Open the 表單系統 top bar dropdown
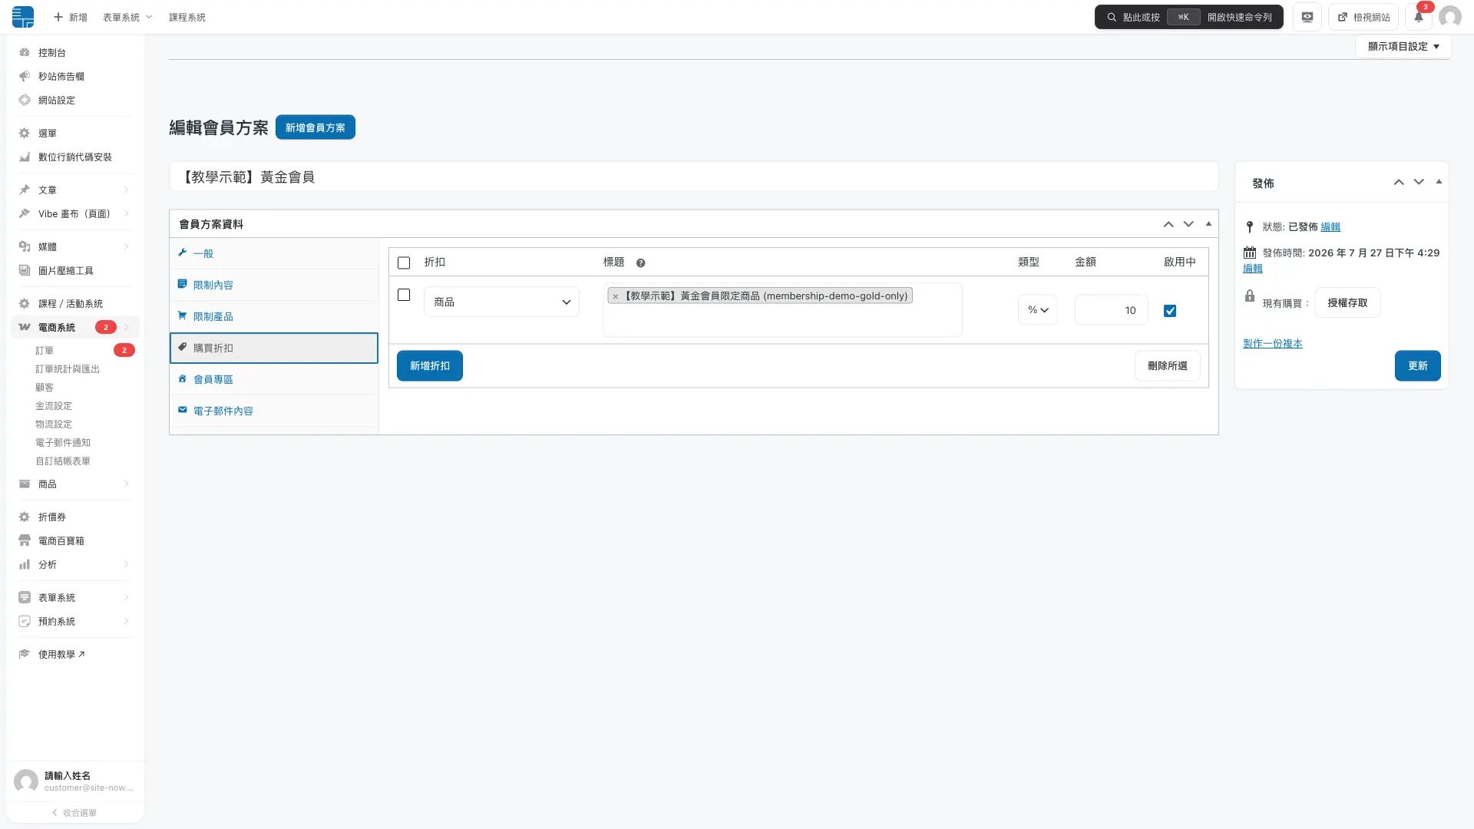The image size is (1474, 829). point(127,17)
